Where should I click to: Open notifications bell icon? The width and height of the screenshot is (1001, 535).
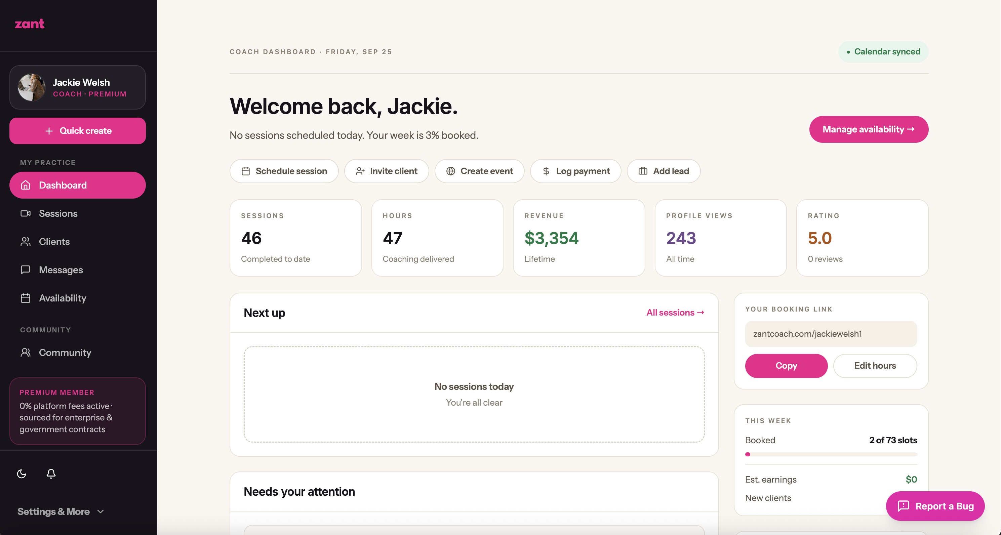click(x=51, y=474)
